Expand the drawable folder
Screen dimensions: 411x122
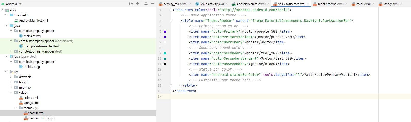click(11, 77)
